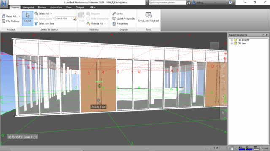Screen dimensions: 270x151
Task: Select the Look Around tool
Action: pos(223,97)
